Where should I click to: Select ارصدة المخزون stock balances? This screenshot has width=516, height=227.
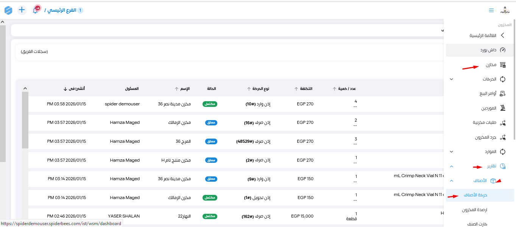pyautogui.click(x=474, y=210)
